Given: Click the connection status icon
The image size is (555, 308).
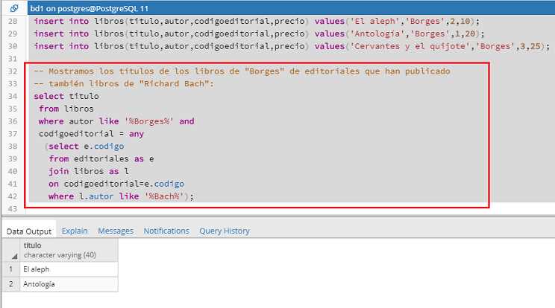Looking at the screenshot, I should (x=14, y=8).
